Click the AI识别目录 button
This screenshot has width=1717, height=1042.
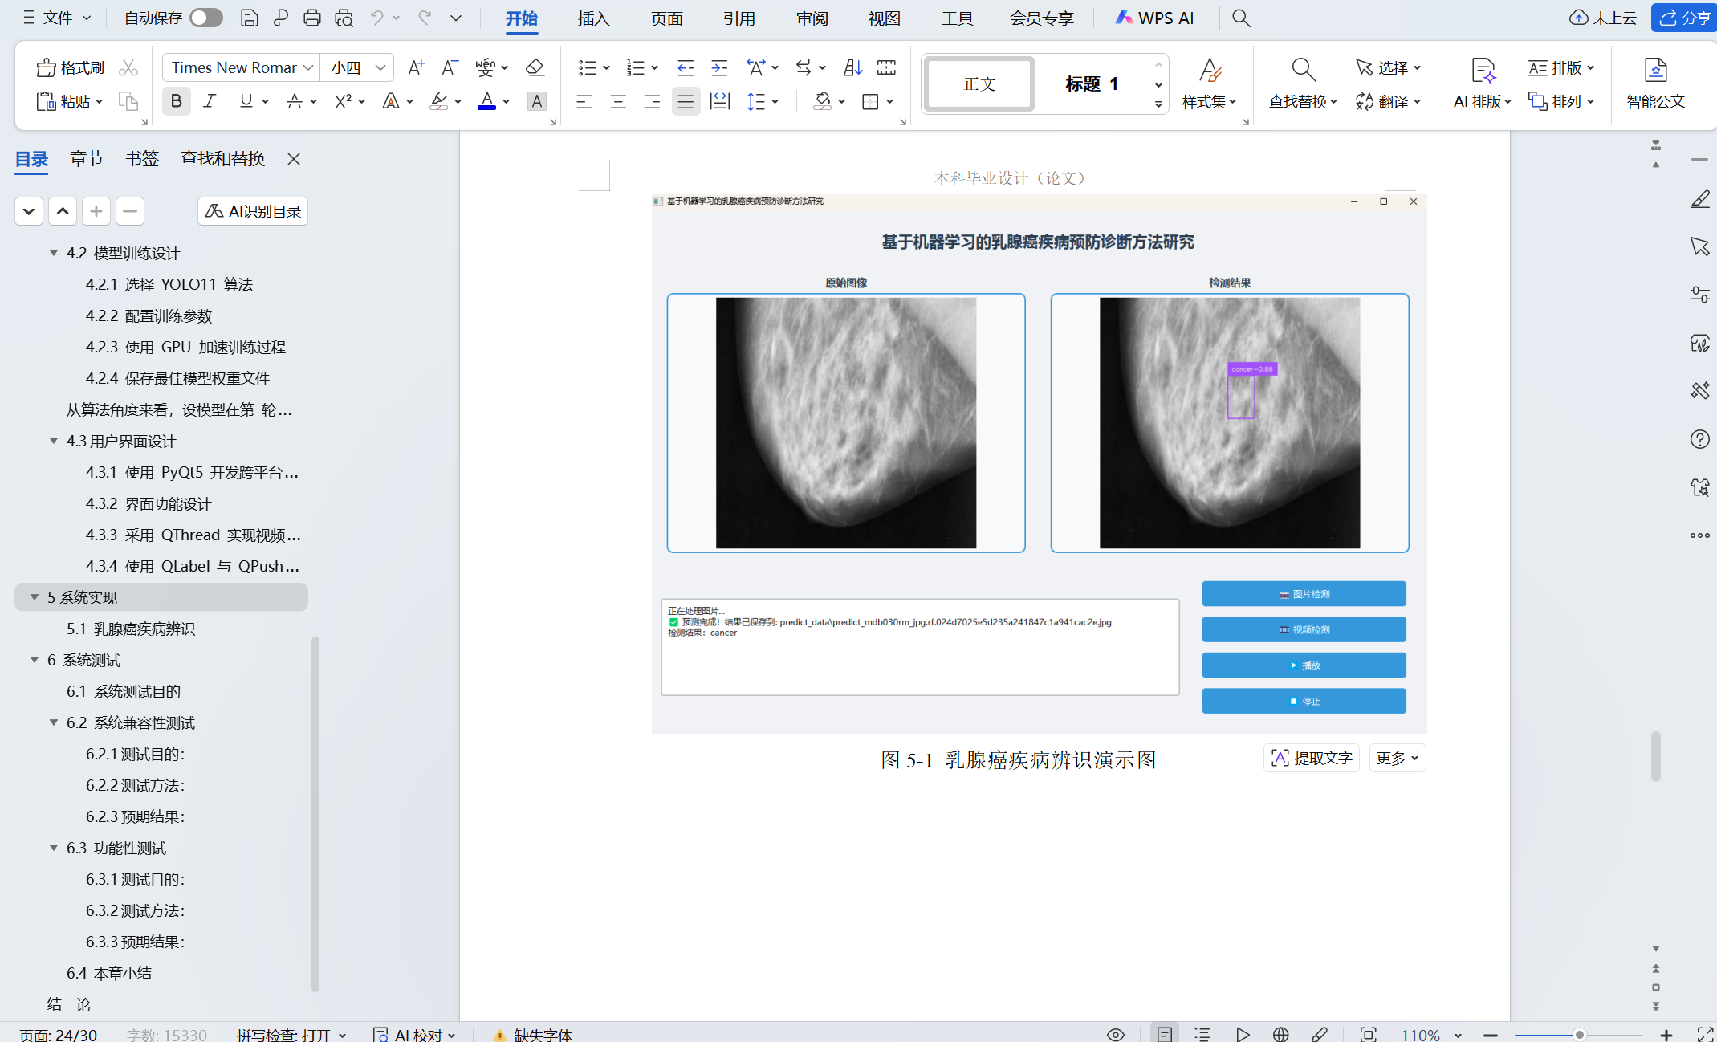253,211
